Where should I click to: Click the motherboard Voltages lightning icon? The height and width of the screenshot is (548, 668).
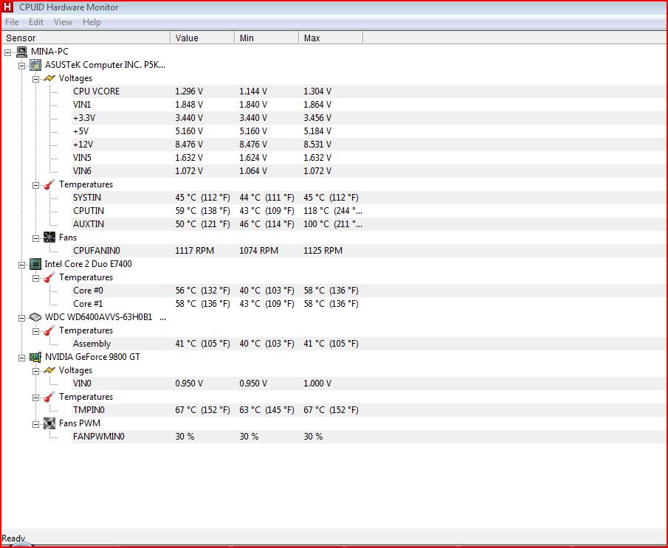(49, 78)
